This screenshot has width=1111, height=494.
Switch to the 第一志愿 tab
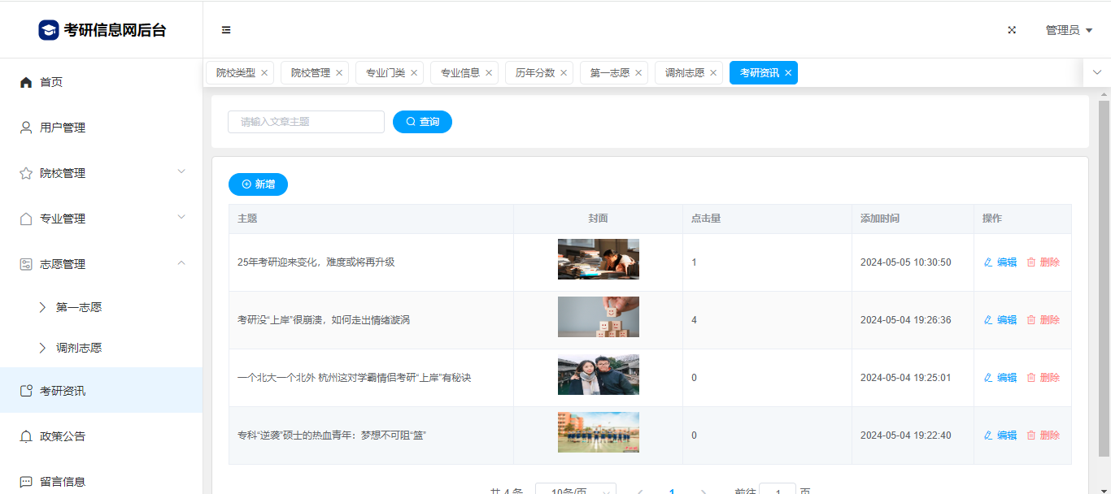[609, 73]
